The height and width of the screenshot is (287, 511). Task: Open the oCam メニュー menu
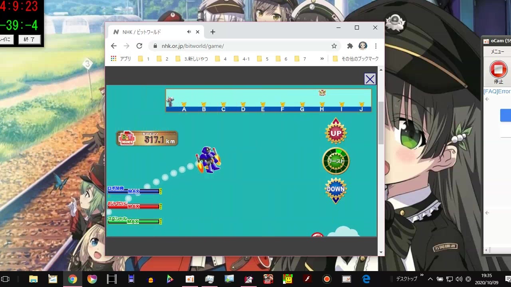point(497,51)
